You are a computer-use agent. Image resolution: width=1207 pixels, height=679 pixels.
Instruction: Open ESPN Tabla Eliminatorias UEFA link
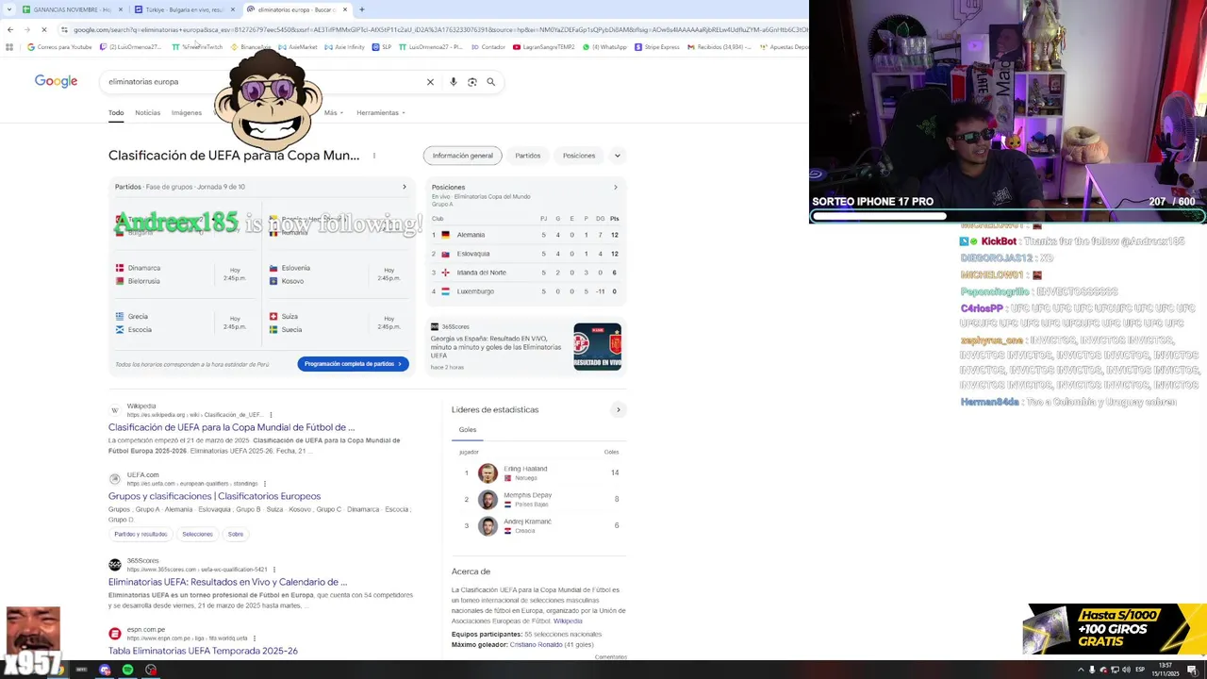[203, 651]
